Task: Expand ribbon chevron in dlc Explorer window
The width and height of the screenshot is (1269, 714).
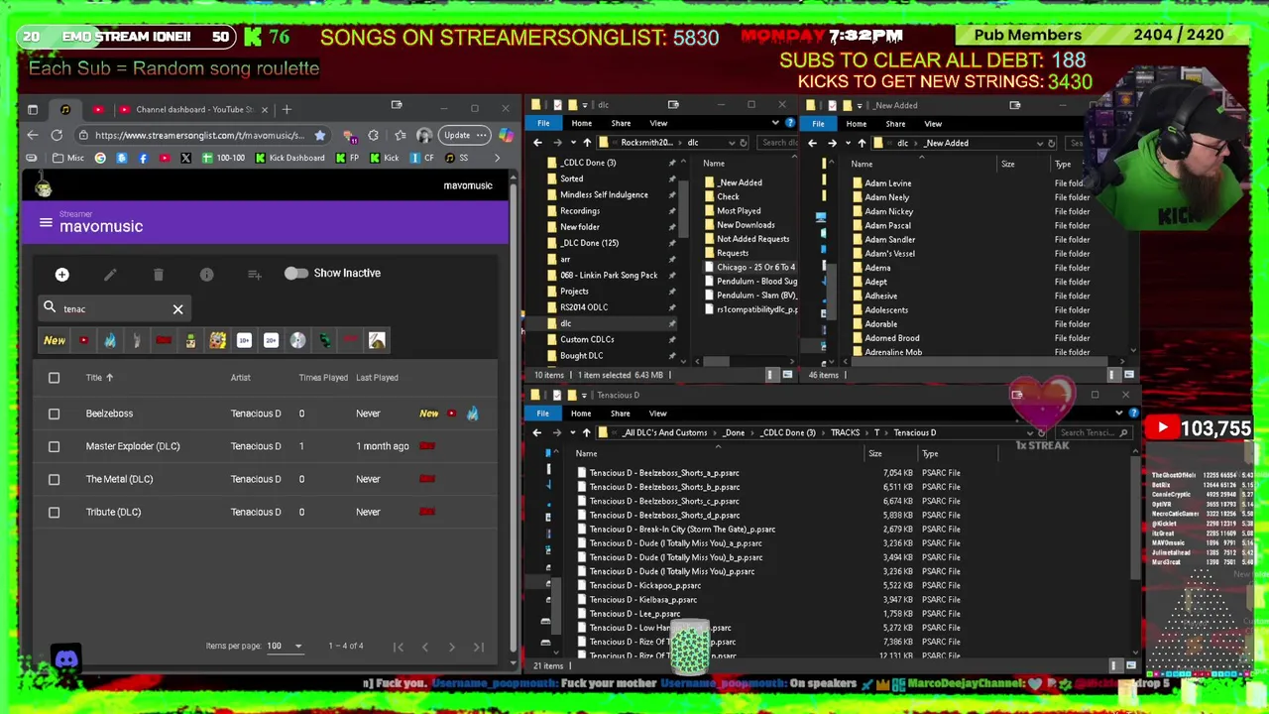Action: pos(775,123)
